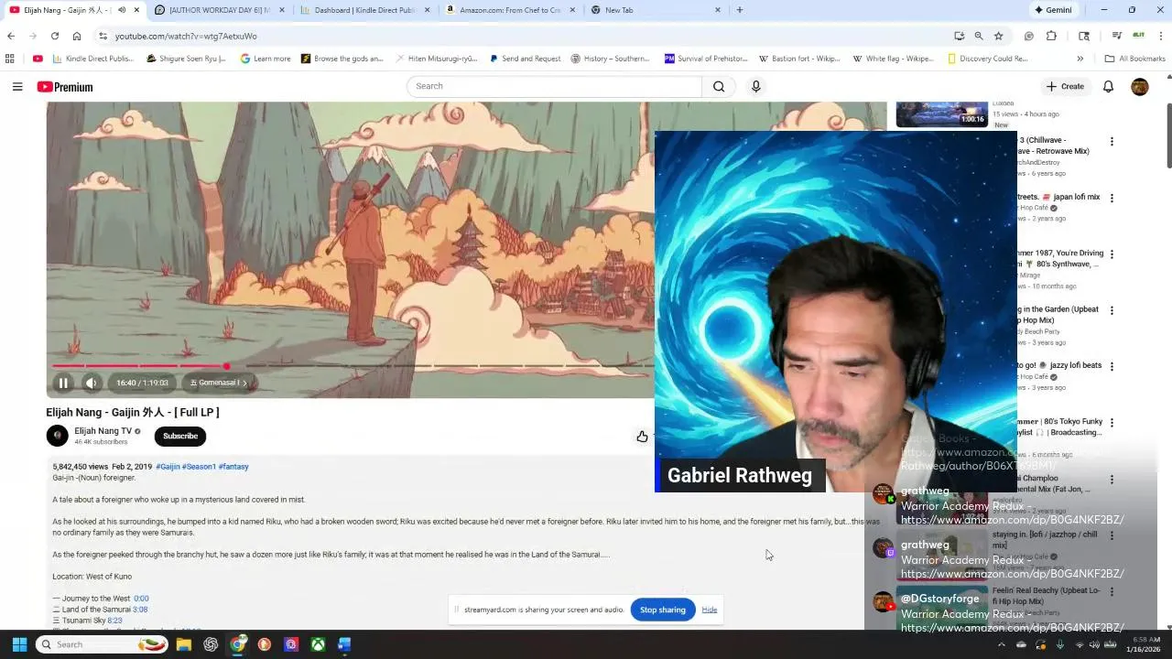Mute the Elijah Nang tab audio icon
This screenshot has width=1172, height=659.
tap(122, 10)
